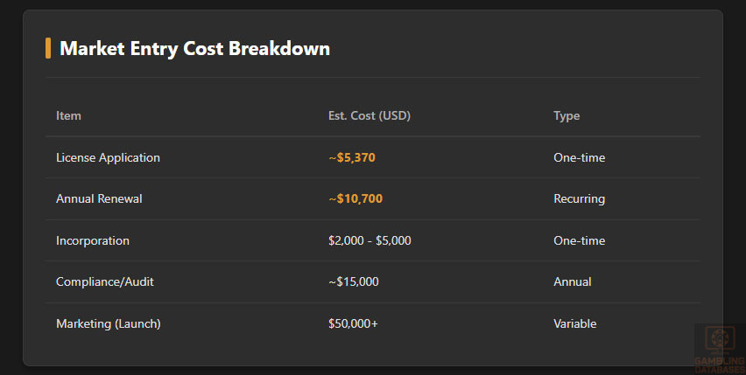746x375 pixels.
Task: Click the ~$10,700 cost value
Action: coord(355,199)
